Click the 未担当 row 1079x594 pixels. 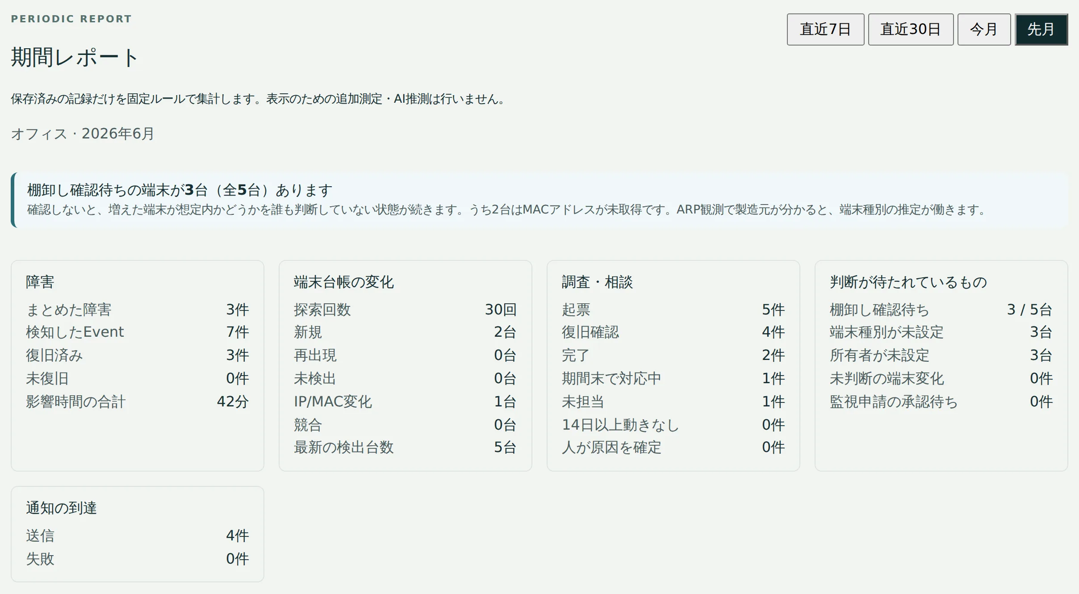(x=673, y=402)
